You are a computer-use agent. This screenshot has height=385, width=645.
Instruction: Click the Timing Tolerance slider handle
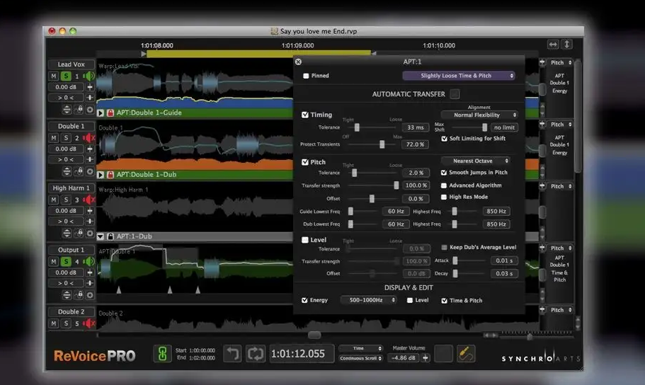[357, 127]
